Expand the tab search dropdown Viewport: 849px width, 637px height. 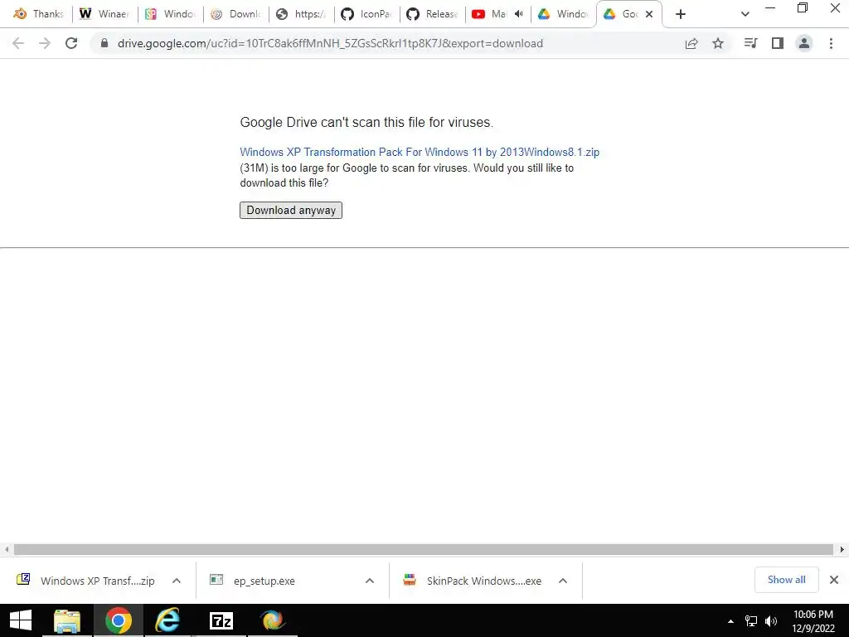745,14
